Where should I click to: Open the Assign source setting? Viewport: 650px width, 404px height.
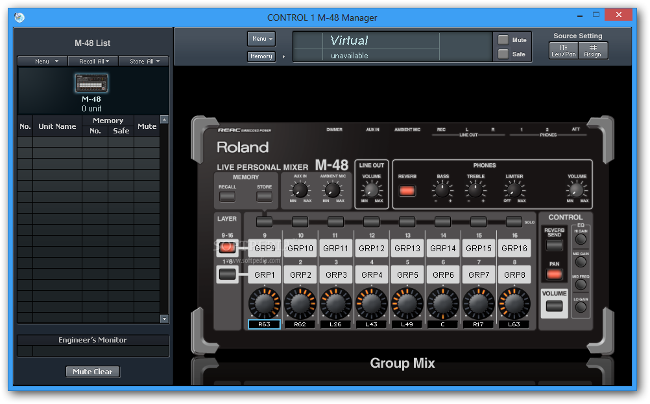592,51
